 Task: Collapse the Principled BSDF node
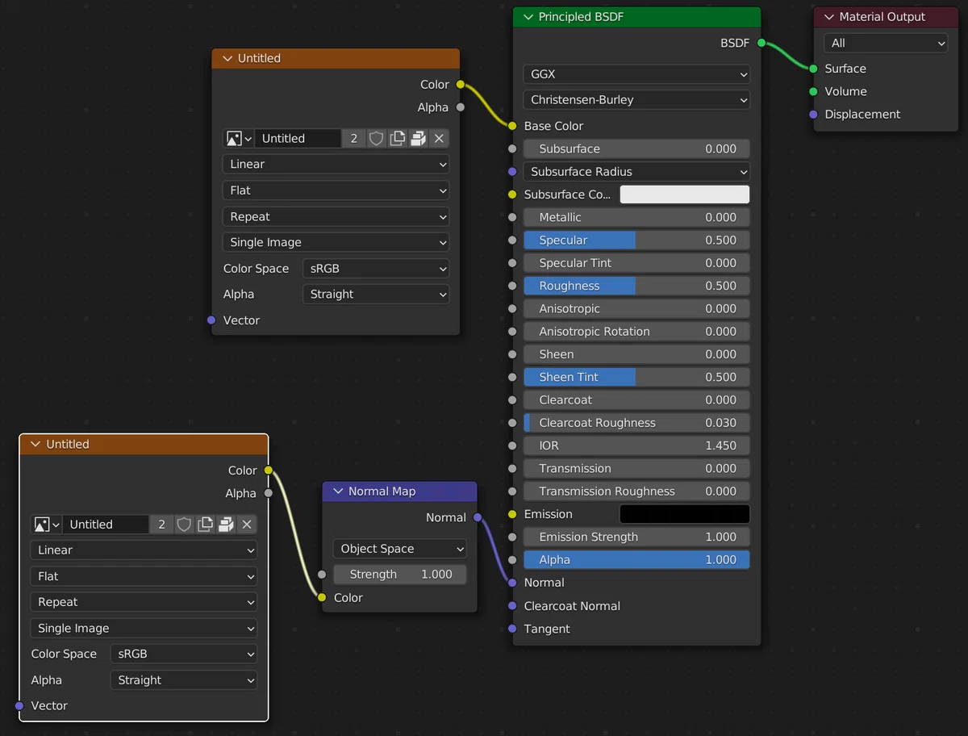[528, 17]
